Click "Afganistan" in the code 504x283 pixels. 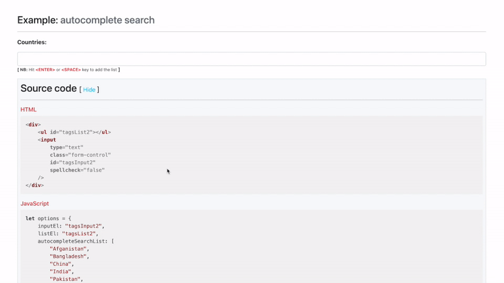68,248
